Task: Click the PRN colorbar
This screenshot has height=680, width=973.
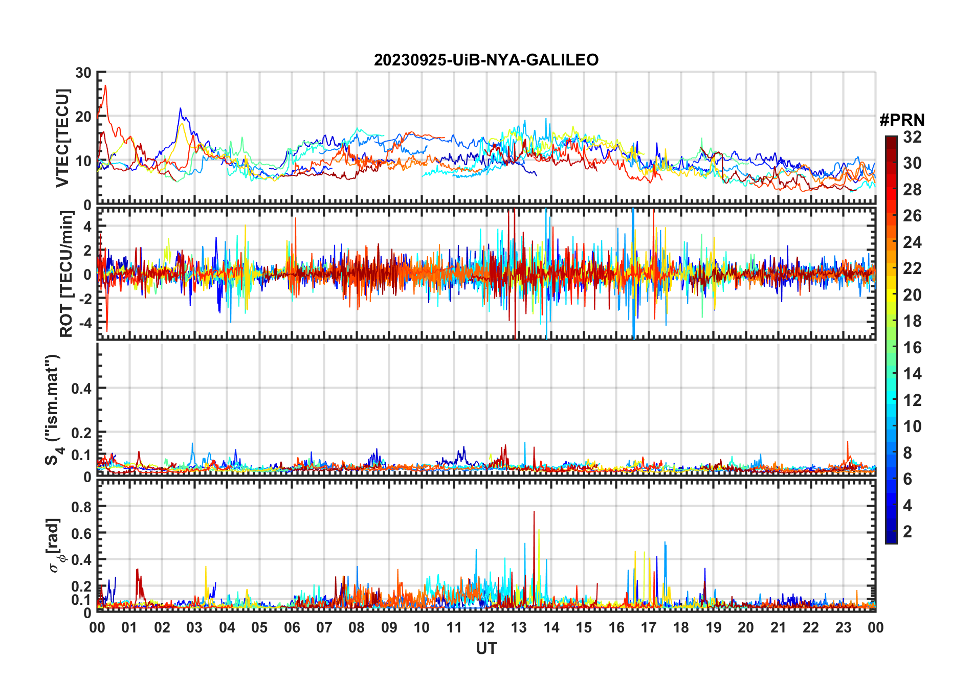Action: 891,339
